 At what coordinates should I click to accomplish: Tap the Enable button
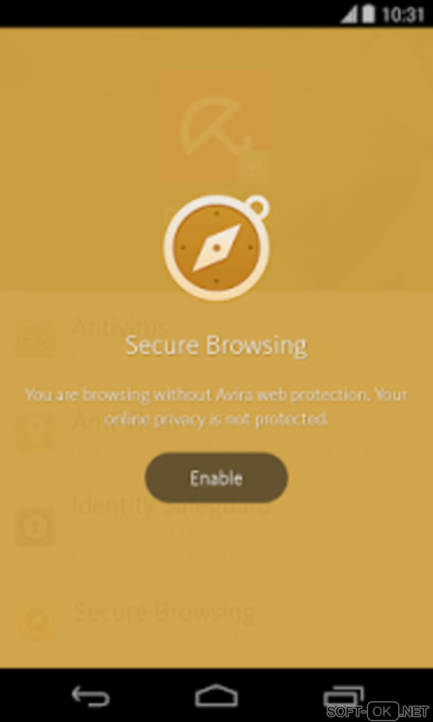point(216,478)
